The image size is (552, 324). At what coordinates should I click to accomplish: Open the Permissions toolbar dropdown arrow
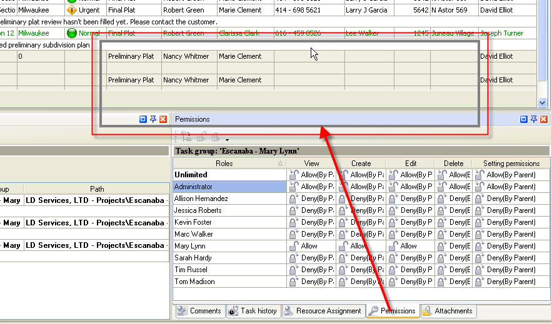(x=228, y=139)
